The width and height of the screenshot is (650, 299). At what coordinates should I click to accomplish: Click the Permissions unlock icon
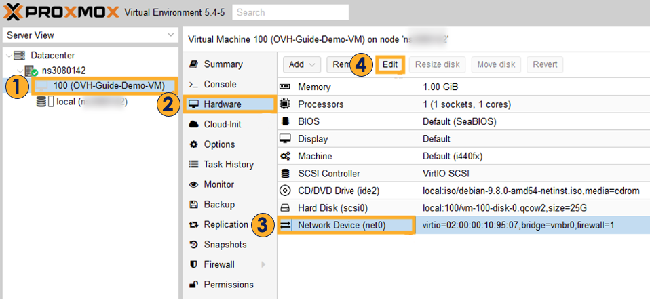pyautogui.click(x=193, y=285)
